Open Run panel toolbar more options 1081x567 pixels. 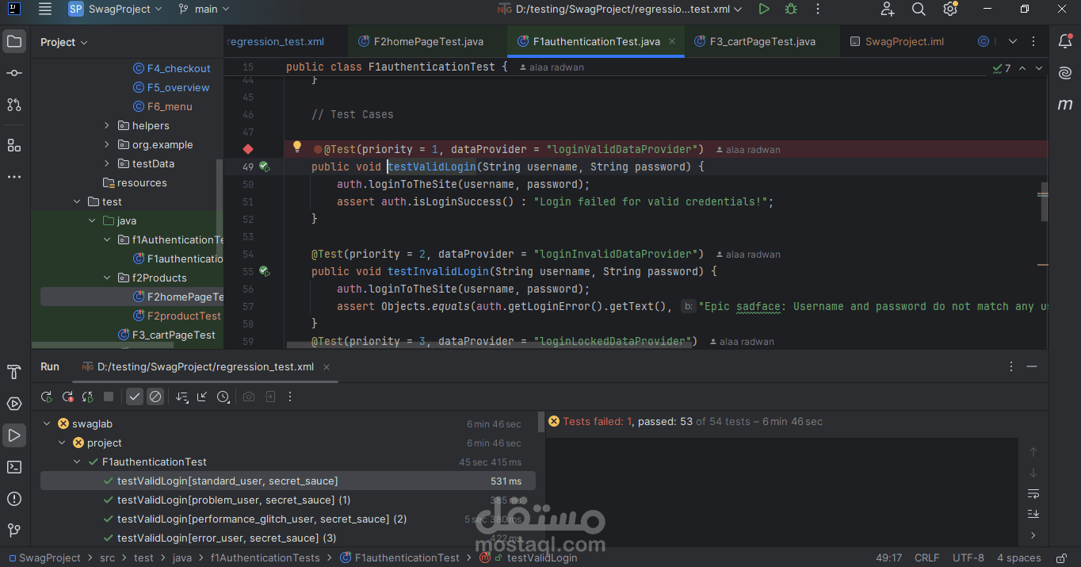[x=290, y=397]
